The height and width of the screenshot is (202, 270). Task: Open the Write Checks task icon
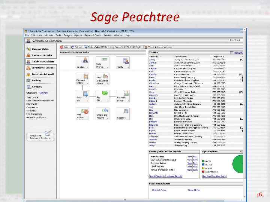(x=102, y=63)
